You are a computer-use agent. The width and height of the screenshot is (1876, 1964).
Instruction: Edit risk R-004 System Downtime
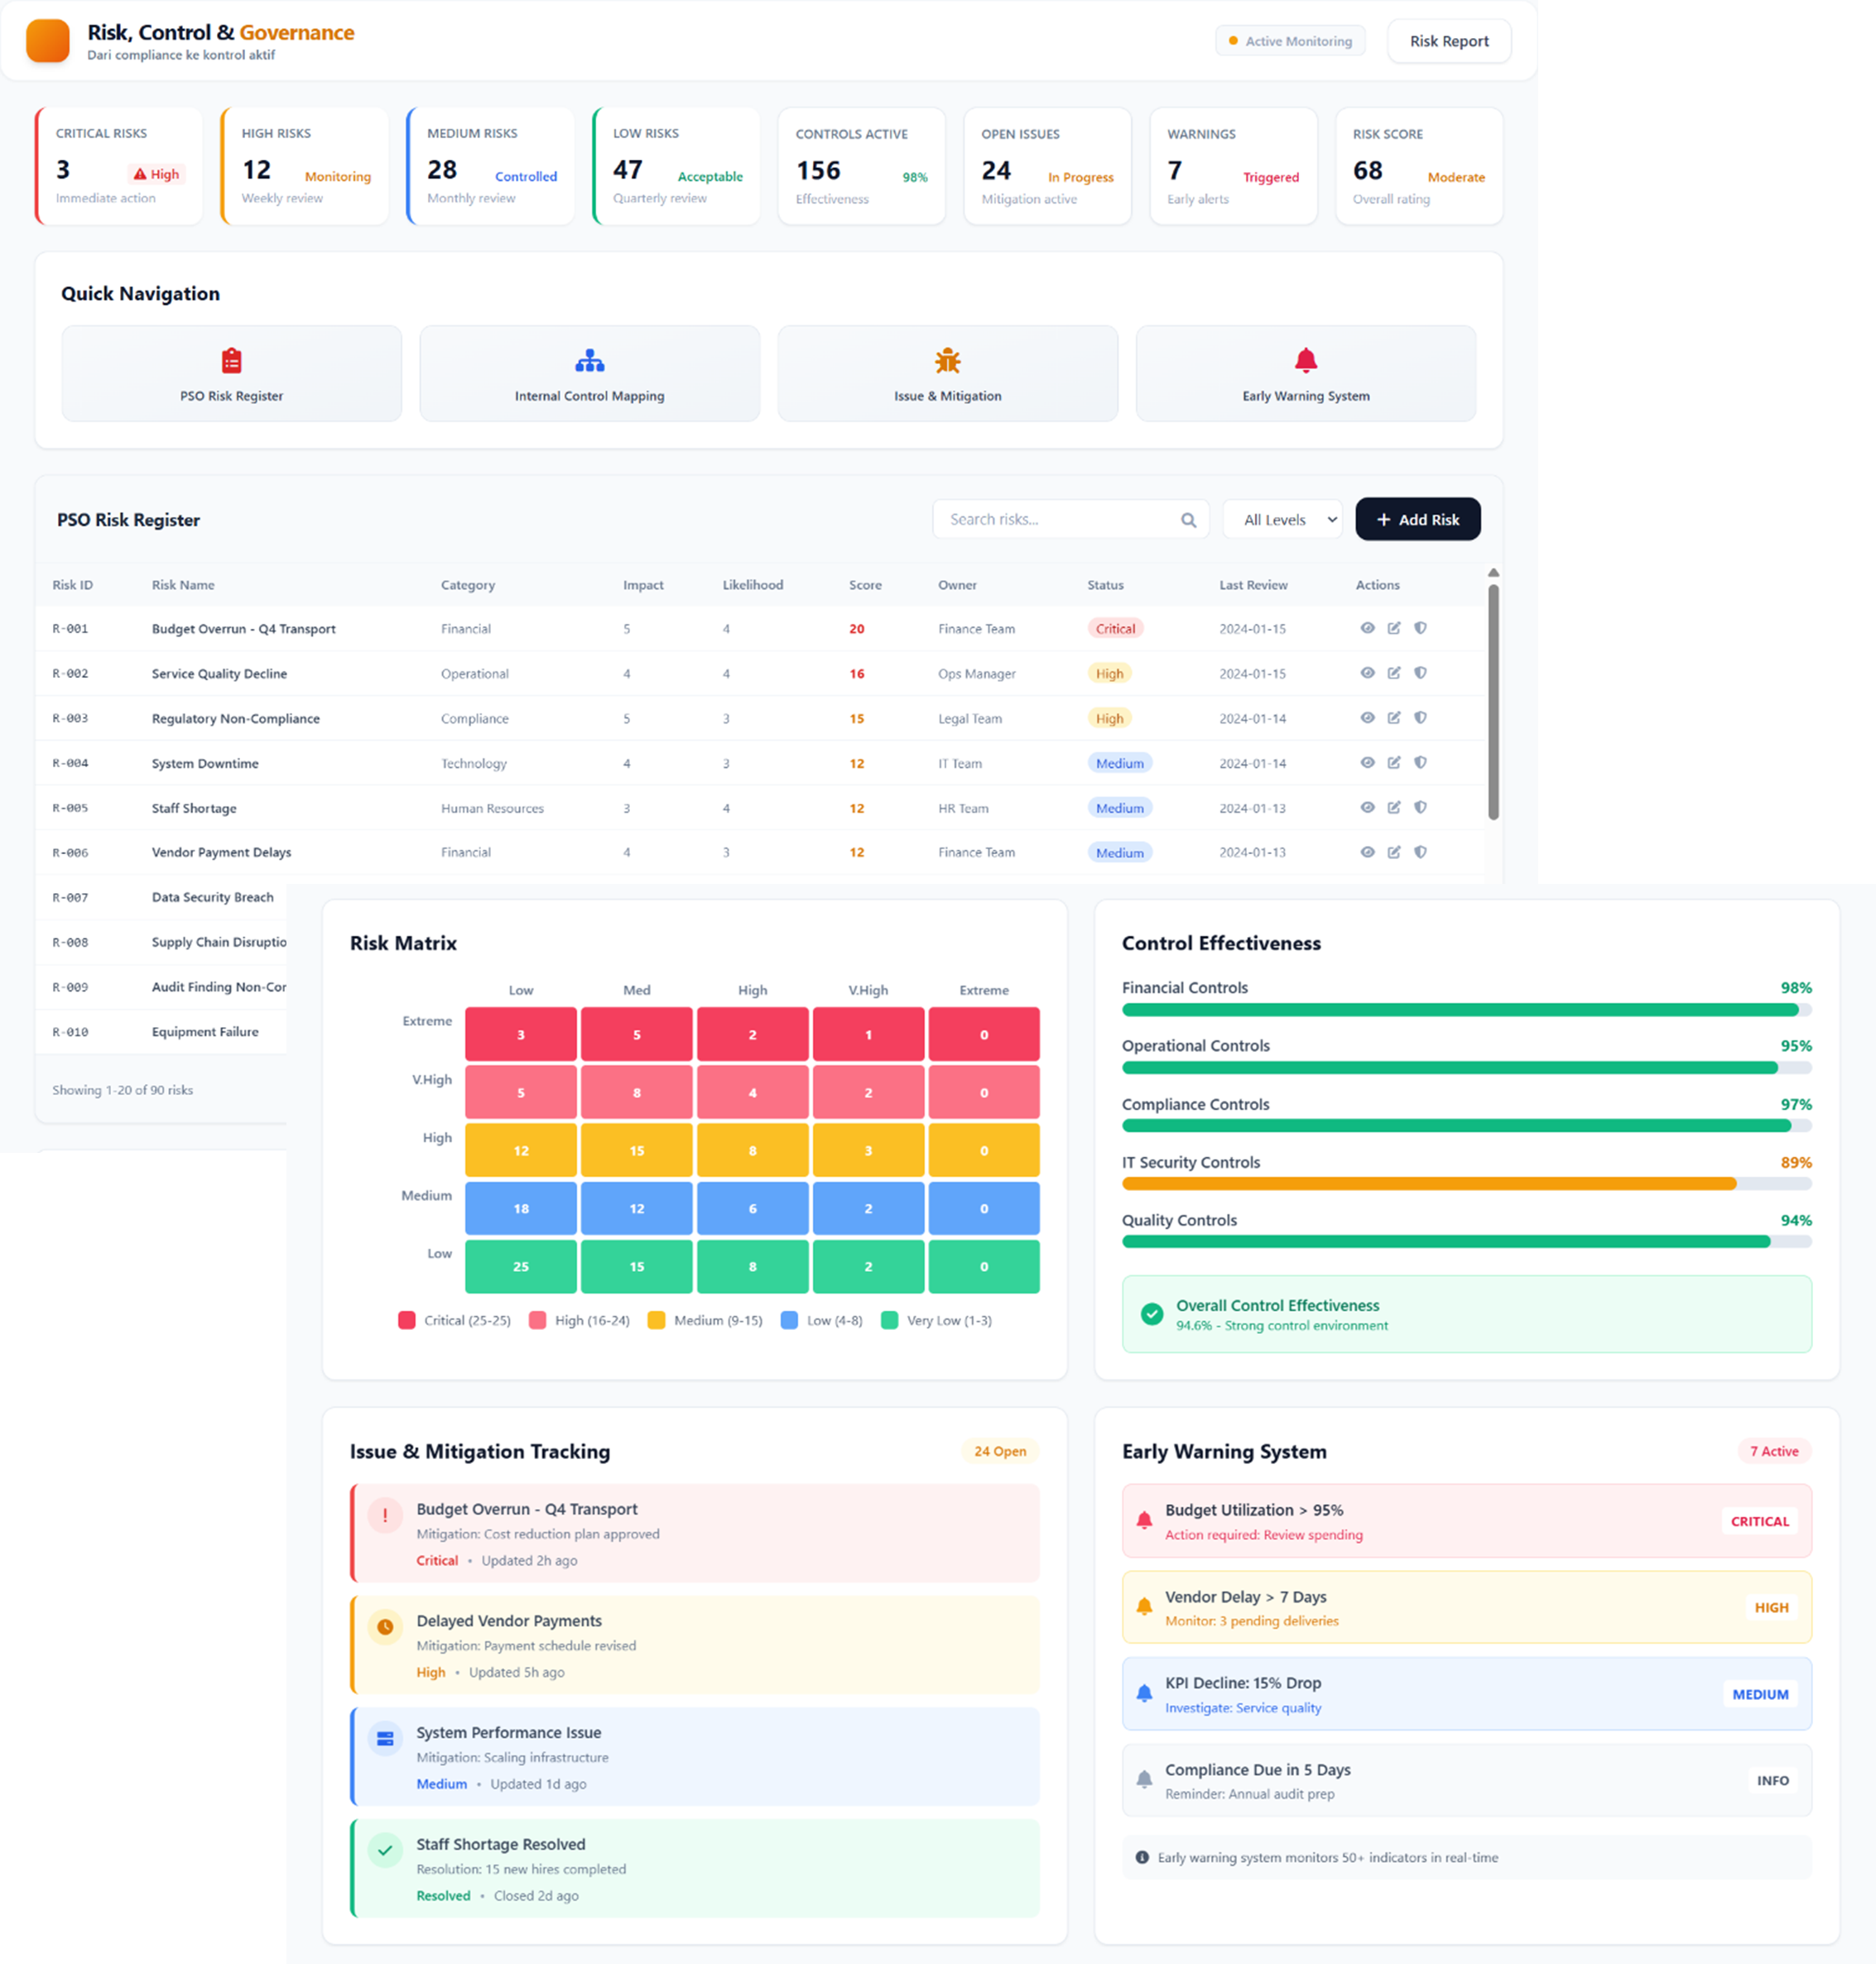click(x=1393, y=762)
